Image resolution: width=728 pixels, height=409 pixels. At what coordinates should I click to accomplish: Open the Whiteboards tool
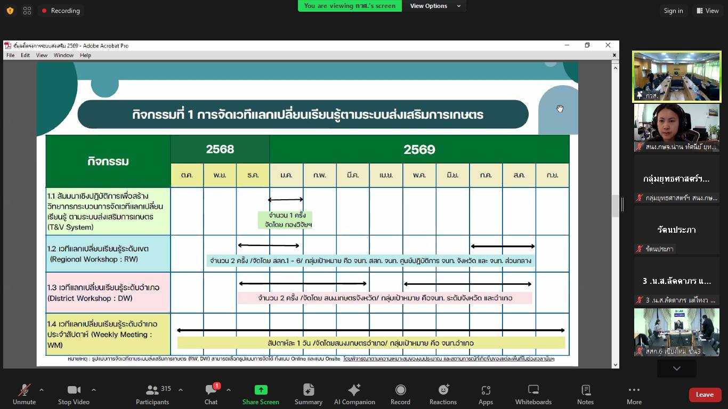click(x=533, y=394)
